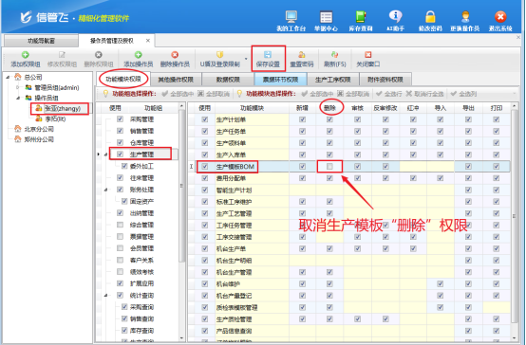Select operator 张亚(zhangy)
526x345 pixels.
coord(63,109)
